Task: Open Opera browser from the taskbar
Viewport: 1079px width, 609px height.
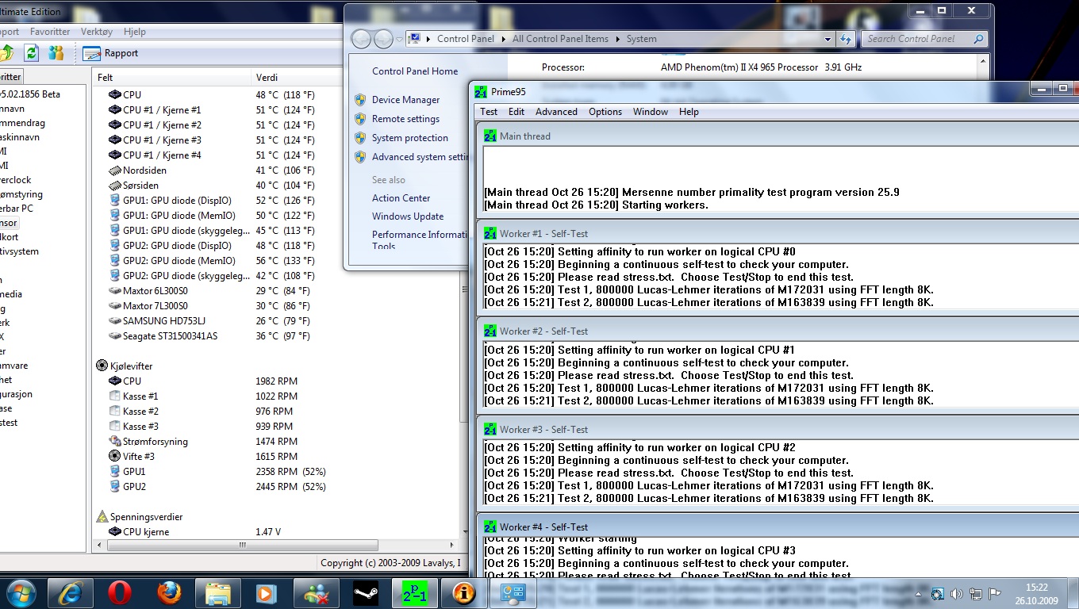Action: tap(121, 592)
